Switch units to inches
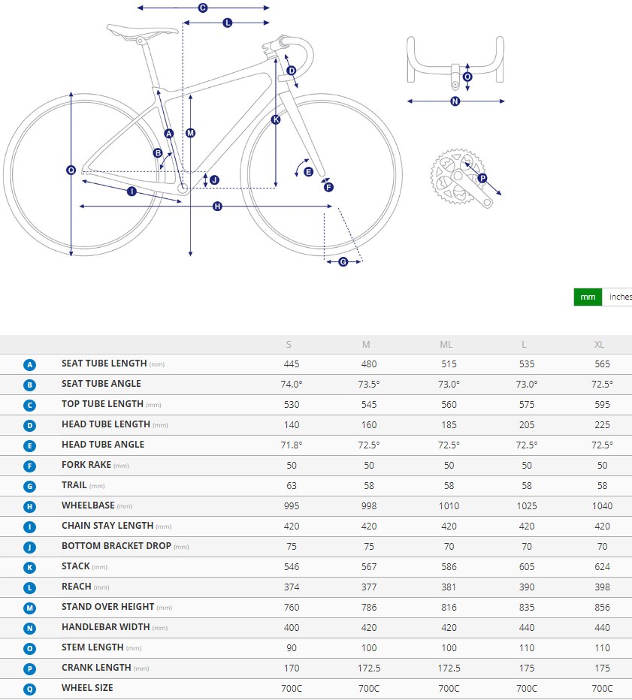Image resolution: width=632 pixels, height=700 pixels. tap(619, 297)
